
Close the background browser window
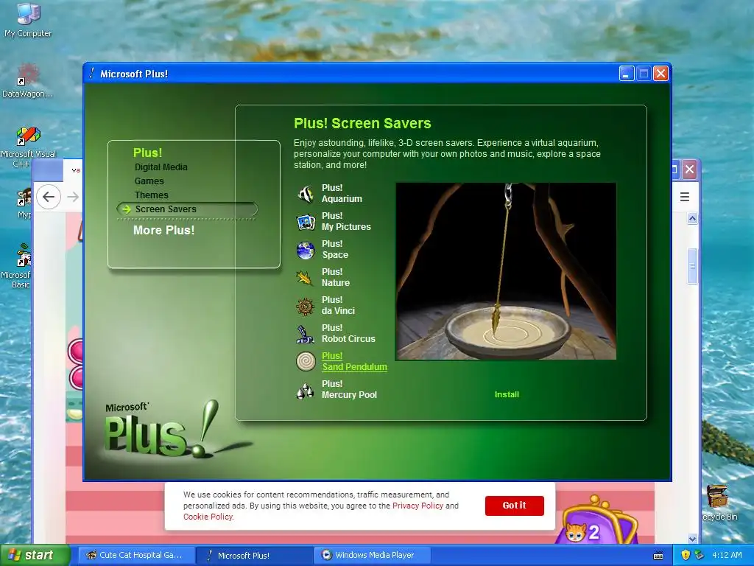click(x=689, y=170)
